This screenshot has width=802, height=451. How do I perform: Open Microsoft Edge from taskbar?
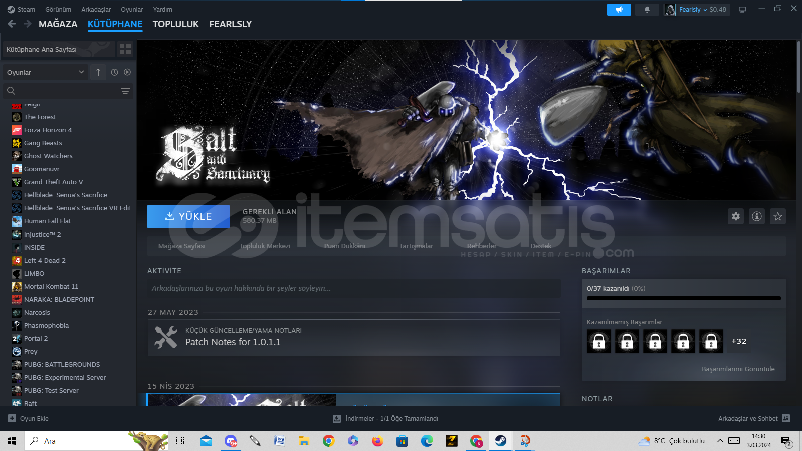[427, 441]
